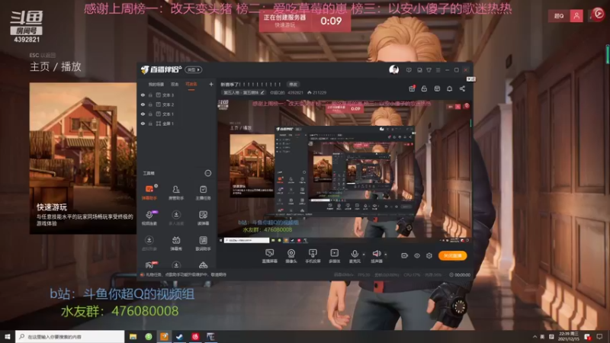The image size is (610, 343).
Task: Open the notifications bell icon
Action: 449,88
